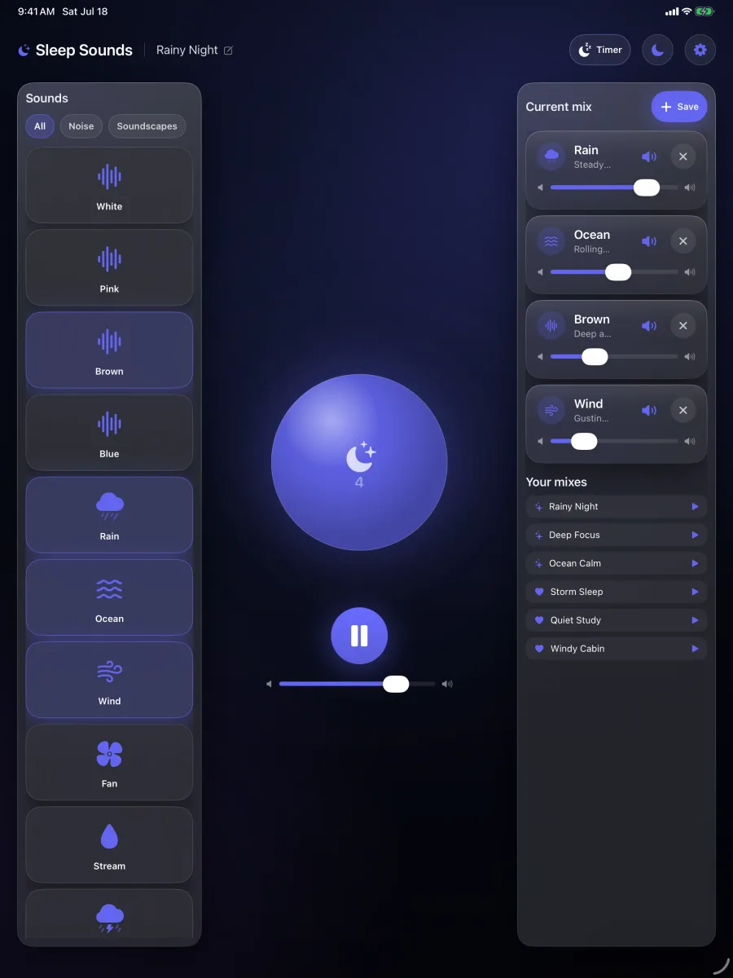Play the Deep Focus mix

pos(695,535)
